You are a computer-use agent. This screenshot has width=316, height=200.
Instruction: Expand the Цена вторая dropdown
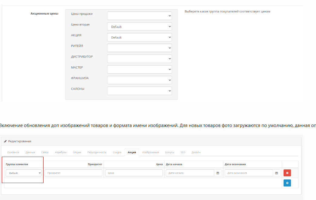(x=139, y=27)
